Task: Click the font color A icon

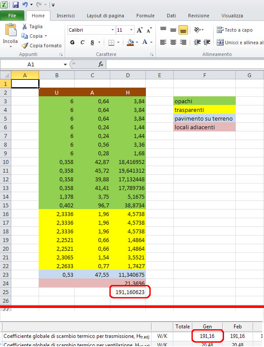Action: (145, 42)
